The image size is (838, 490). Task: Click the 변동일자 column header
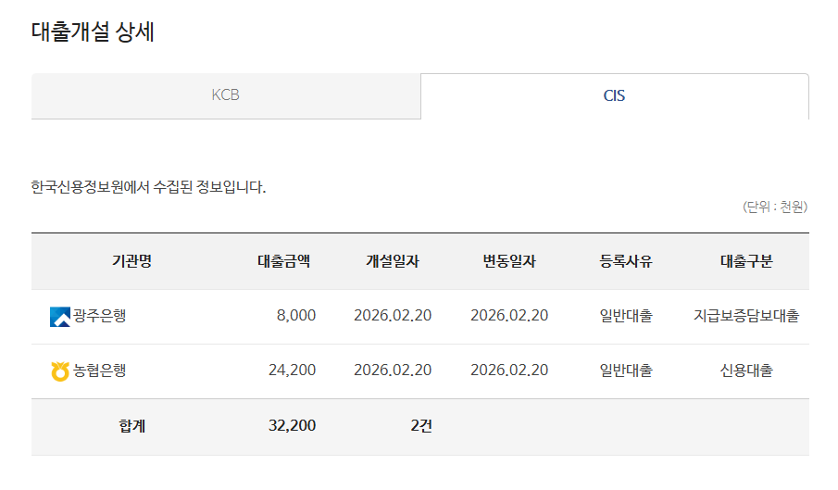509,261
